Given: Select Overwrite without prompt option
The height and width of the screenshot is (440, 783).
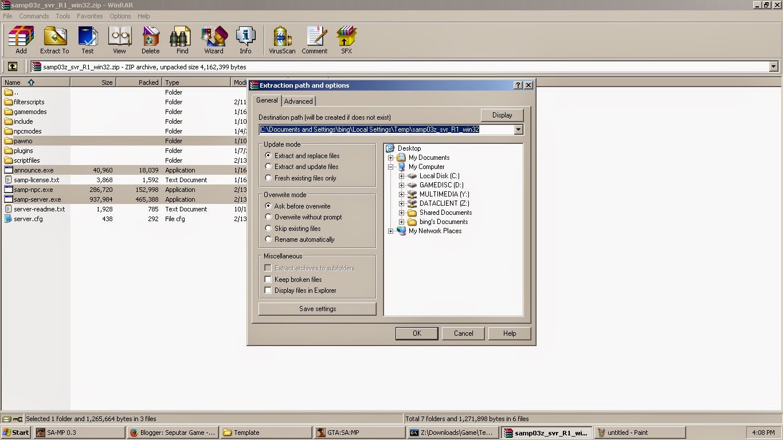Looking at the screenshot, I should 268,217.
